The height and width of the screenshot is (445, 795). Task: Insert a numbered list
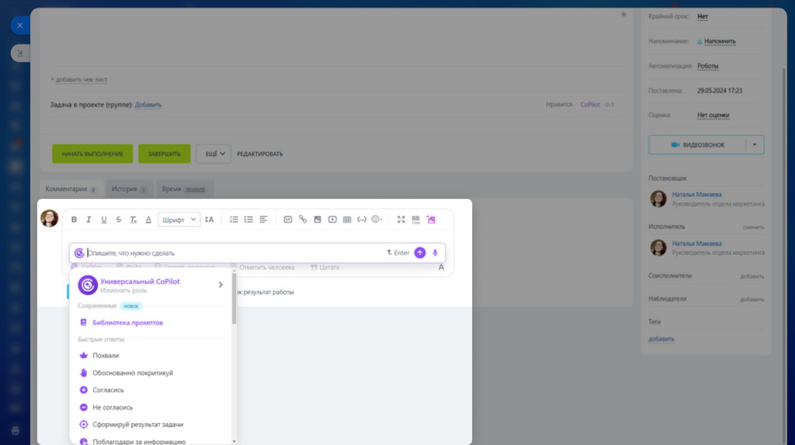pos(234,219)
